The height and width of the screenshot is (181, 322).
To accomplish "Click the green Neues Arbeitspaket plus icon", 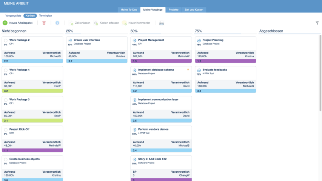I will [x=5, y=23].
